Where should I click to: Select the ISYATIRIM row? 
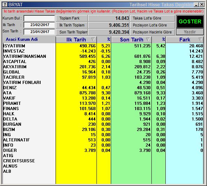103,46
